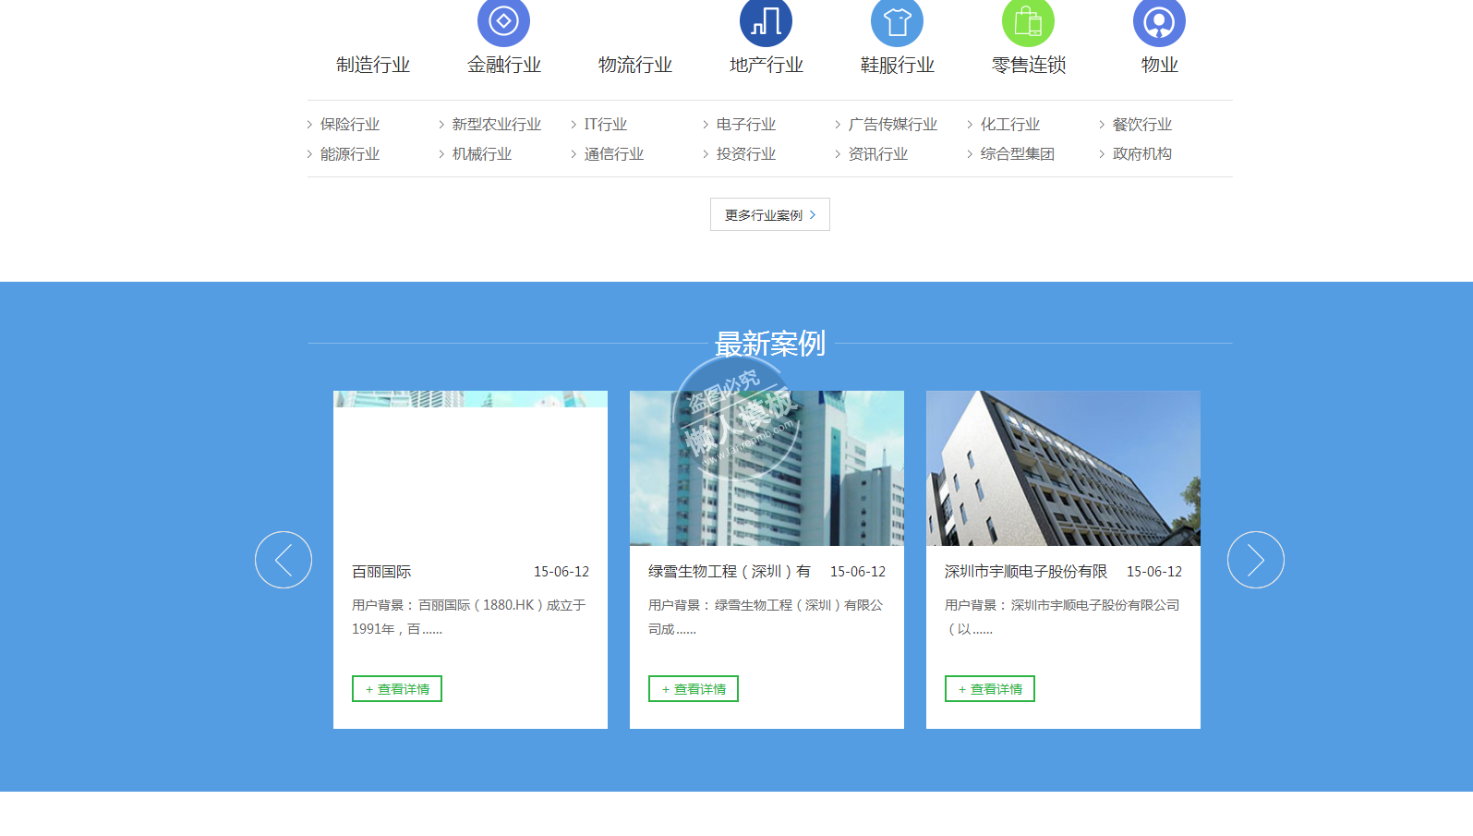1473x836 pixels.
Task: Click the 深圳市宇顺电子 building thumbnail
Action: 1063,468
